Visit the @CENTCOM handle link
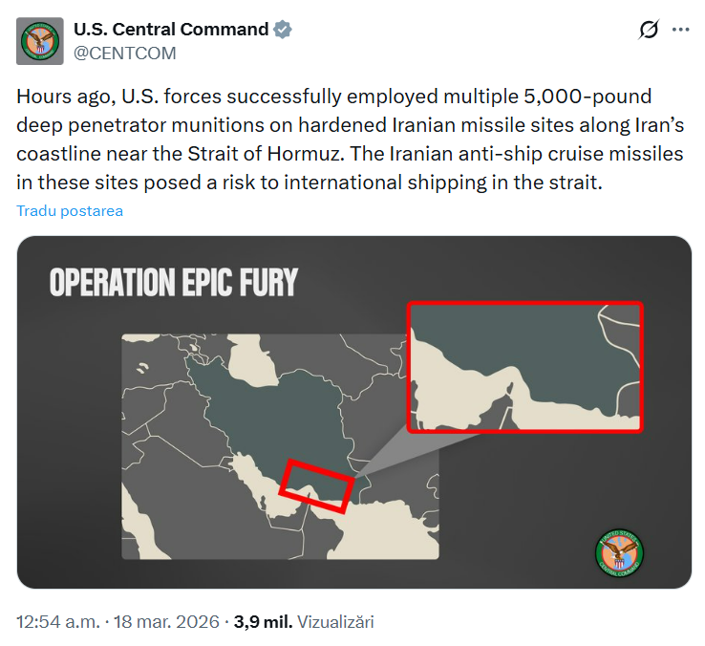 pyautogui.click(x=125, y=54)
